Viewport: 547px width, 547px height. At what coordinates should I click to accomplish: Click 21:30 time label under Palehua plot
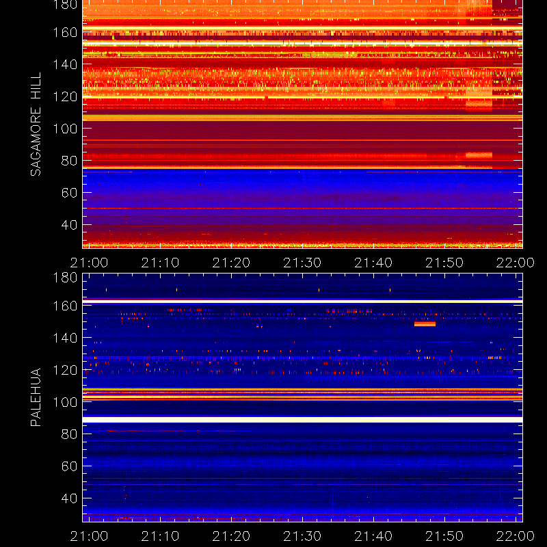(302, 536)
